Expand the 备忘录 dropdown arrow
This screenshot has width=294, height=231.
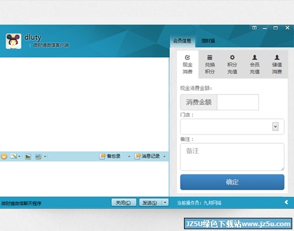129,157
